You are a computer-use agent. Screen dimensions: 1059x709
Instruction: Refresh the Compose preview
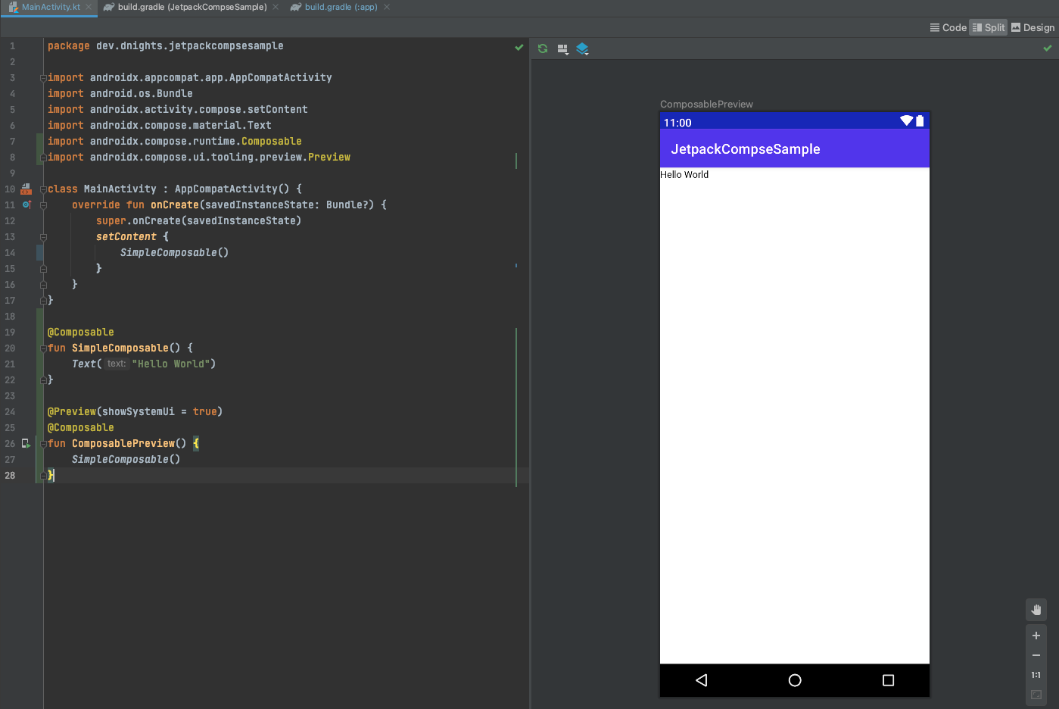(x=543, y=48)
